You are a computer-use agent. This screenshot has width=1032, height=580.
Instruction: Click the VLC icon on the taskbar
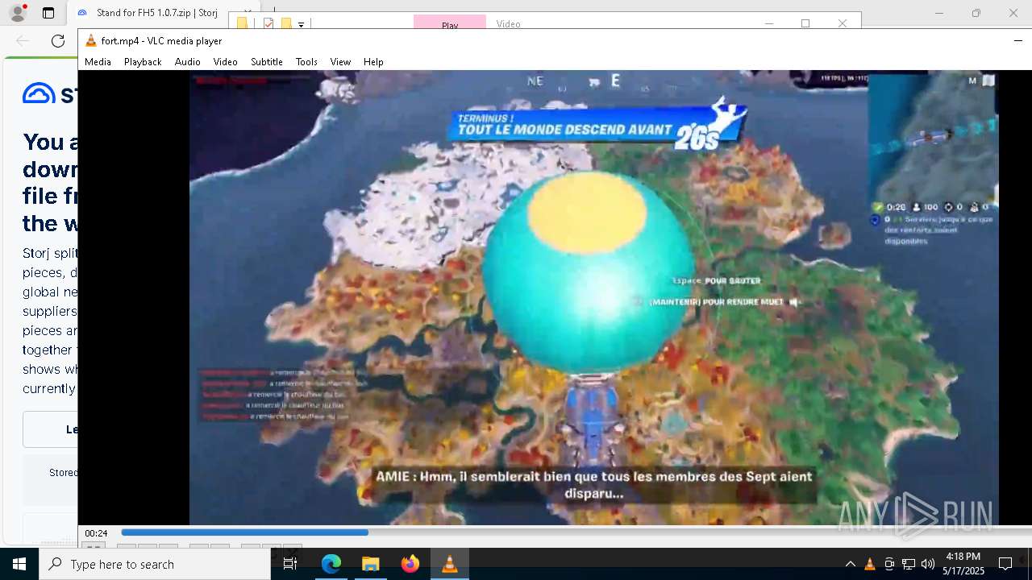450,564
